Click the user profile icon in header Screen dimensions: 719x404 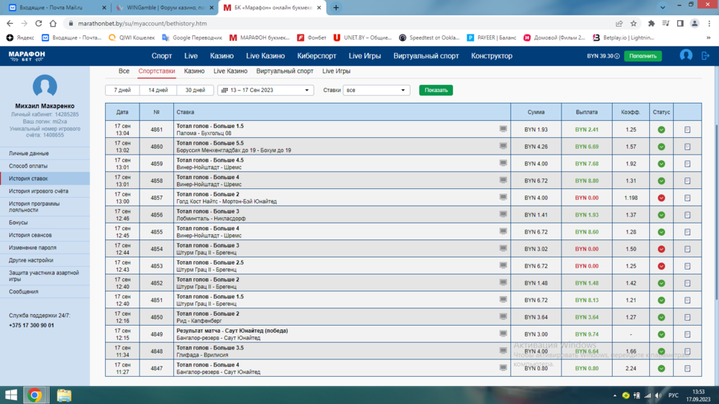686,55
